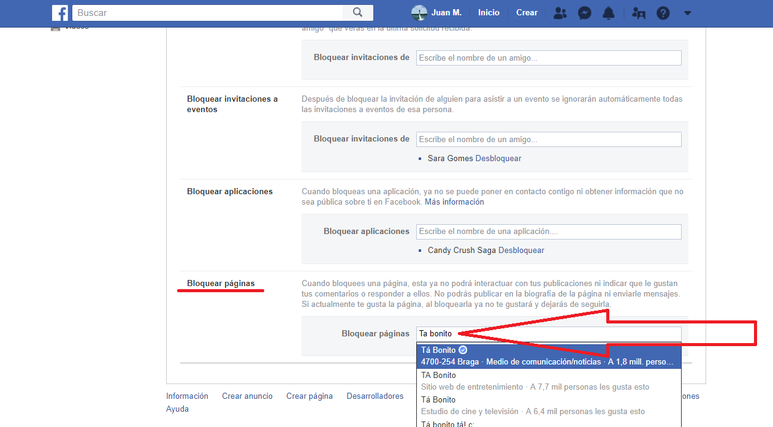Click the Buscar search field
The width and height of the screenshot is (773, 427).
point(208,12)
